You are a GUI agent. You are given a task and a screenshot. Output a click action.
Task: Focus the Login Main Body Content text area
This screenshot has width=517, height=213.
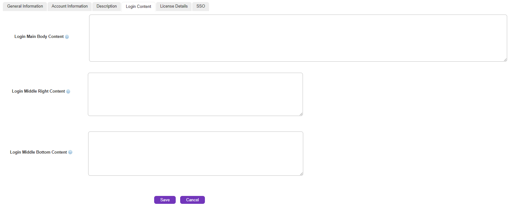coord(298,38)
